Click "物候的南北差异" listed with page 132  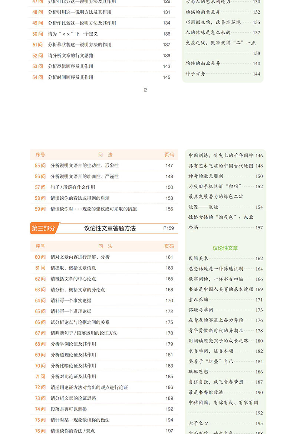[203, 12]
